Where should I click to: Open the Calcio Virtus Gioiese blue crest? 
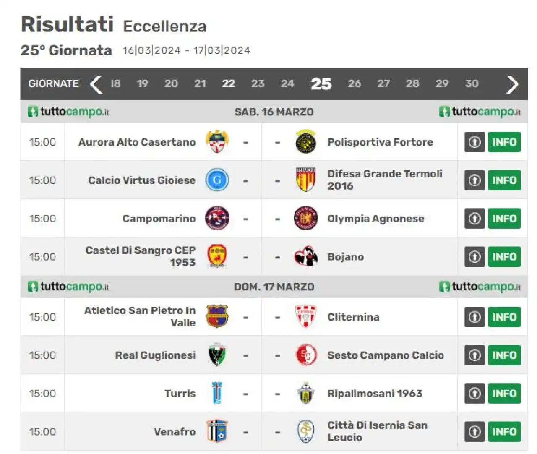coord(217,180)
